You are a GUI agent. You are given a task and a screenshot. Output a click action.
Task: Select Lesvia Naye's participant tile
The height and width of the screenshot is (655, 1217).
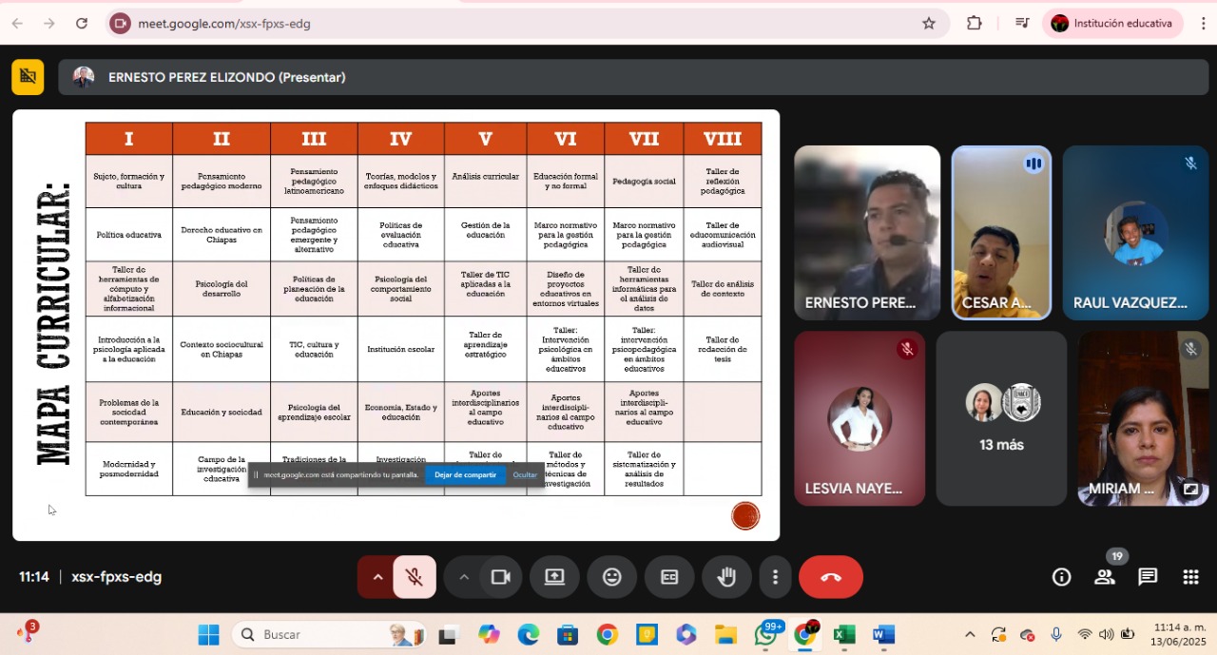(x=860, y=418)
